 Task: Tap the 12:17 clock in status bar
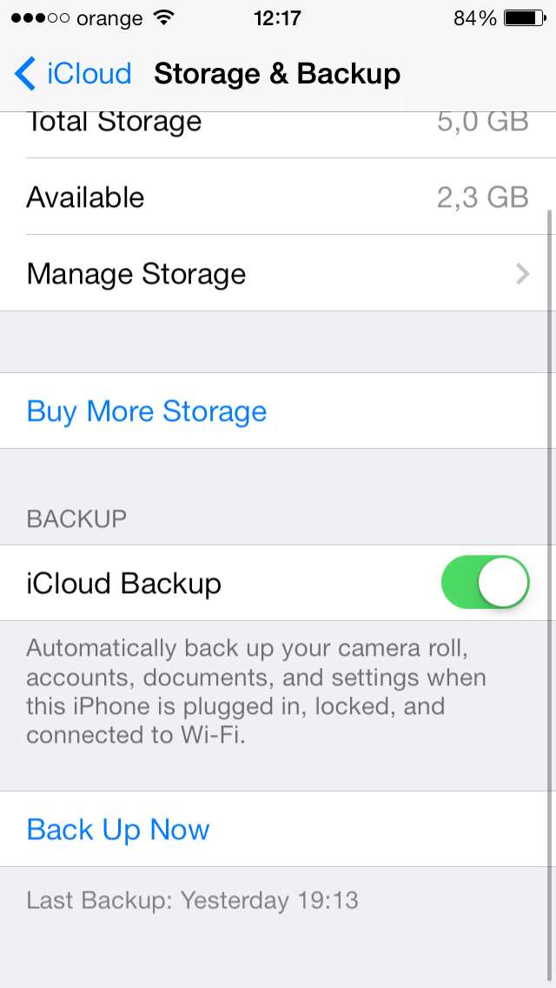click(x=278, y=19)
